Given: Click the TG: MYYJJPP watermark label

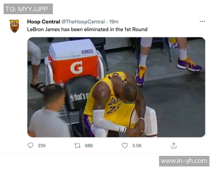Looking at the screenshot, I should (28, 9).
